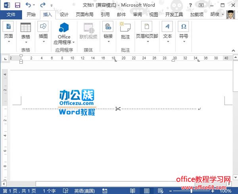This screenshot has height=194, width=238.
Task: Switch to Web Layout view
Action: point(160,191)
